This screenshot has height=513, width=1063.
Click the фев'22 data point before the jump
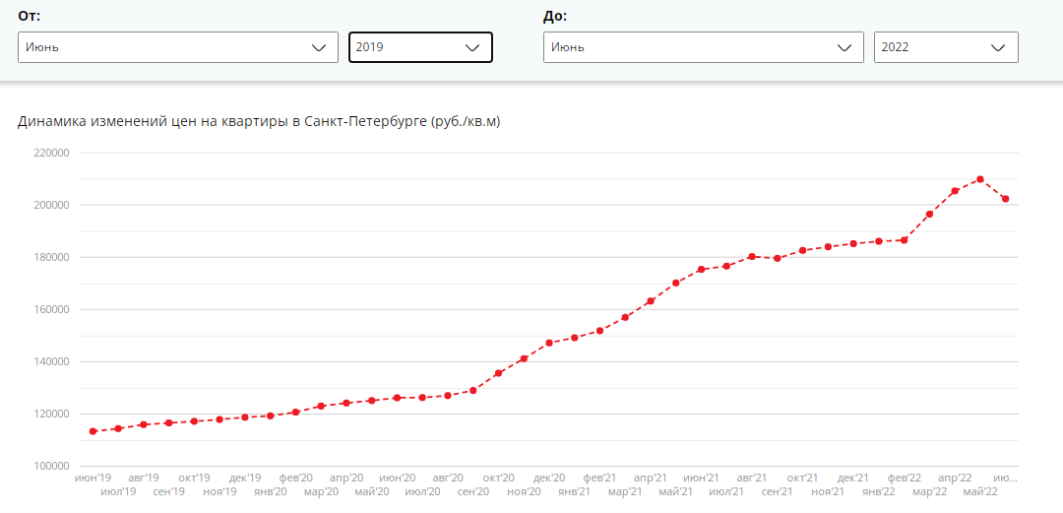click(x=904, y=240)
